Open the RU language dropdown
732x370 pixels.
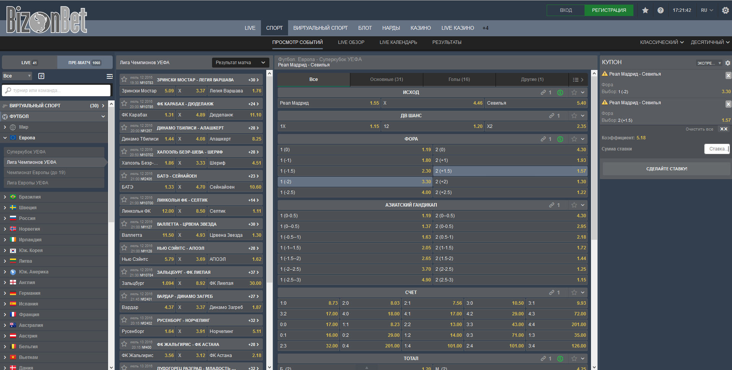coord(707,10)
